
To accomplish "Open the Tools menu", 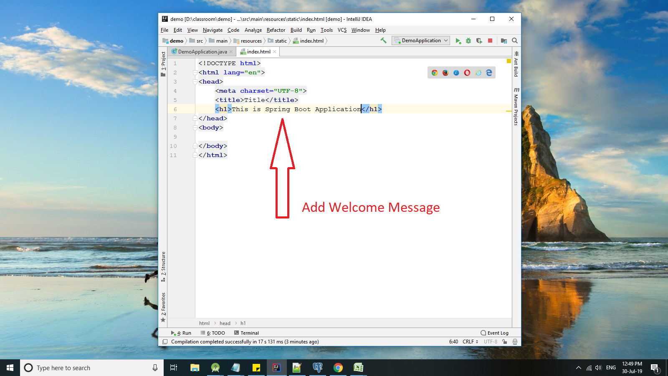I will pos(326,30).
